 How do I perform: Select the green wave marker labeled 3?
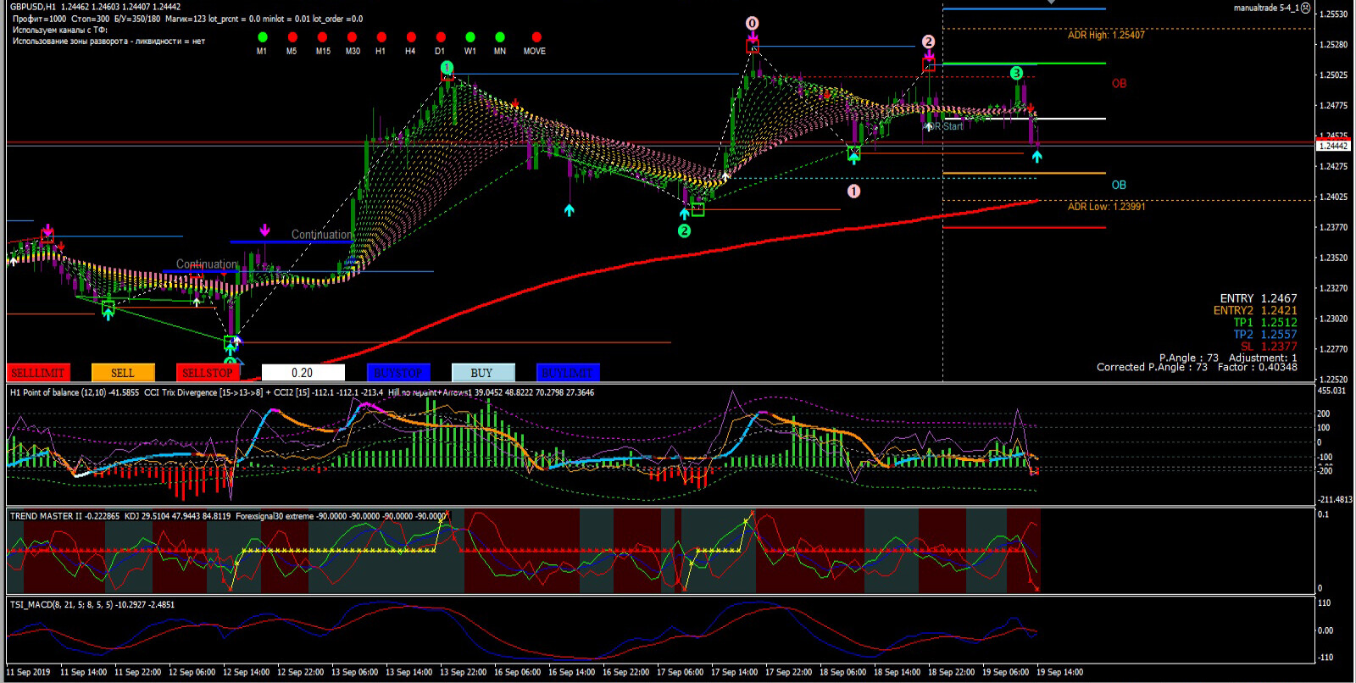(x=1016, y=73)
